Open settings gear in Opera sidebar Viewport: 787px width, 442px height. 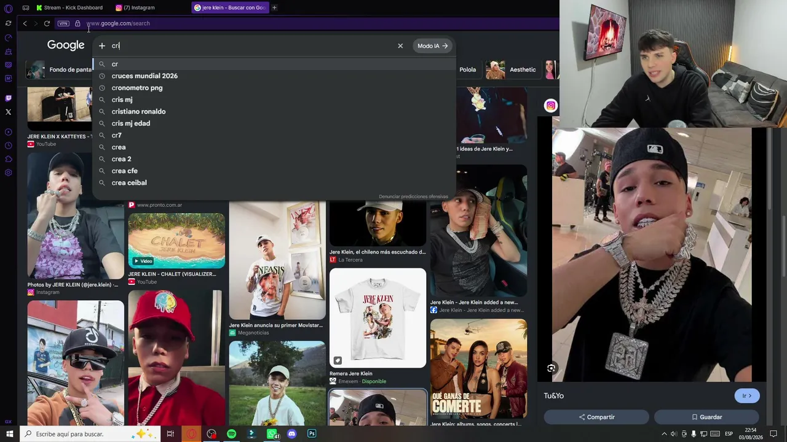click(x=8, y=173)
